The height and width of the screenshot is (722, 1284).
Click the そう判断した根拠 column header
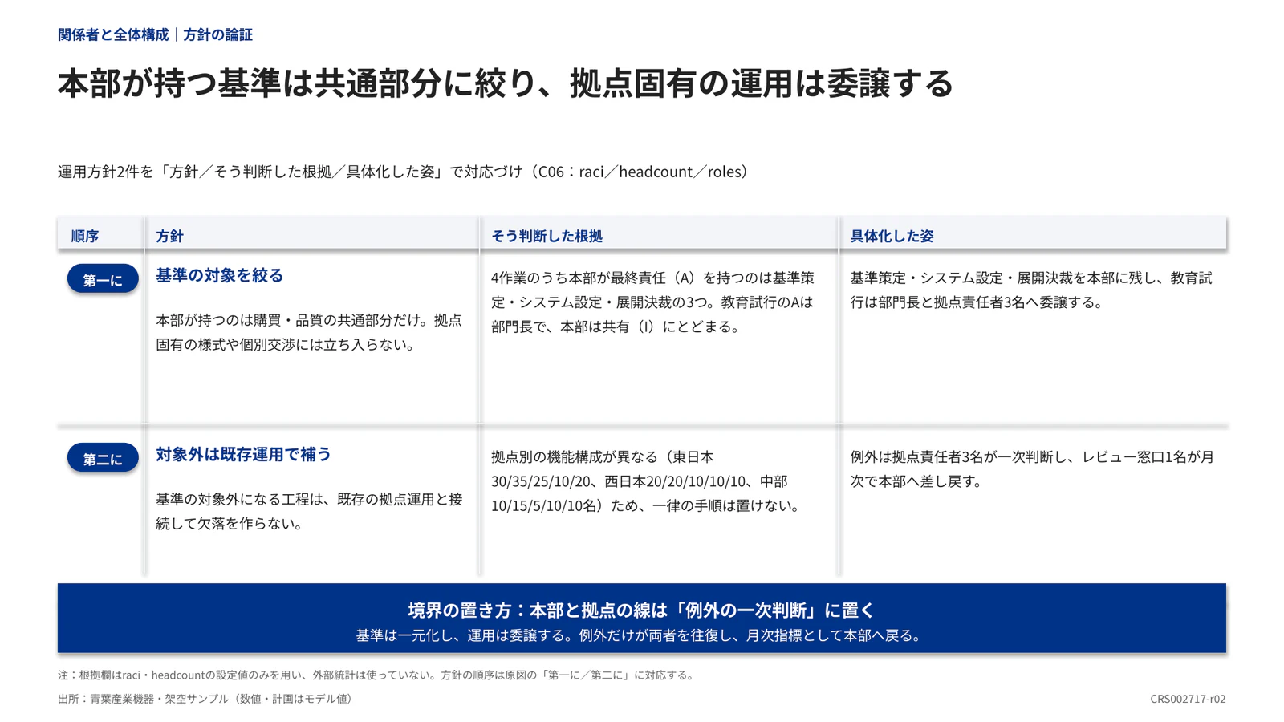pos(547,236)
